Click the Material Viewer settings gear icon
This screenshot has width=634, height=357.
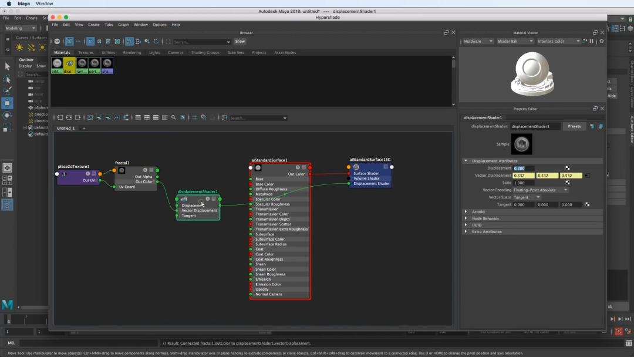pos(602,41)
